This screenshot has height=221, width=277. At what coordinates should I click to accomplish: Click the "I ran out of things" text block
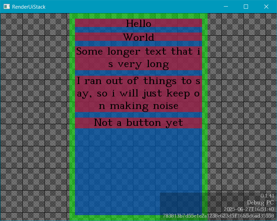(138, 93)
